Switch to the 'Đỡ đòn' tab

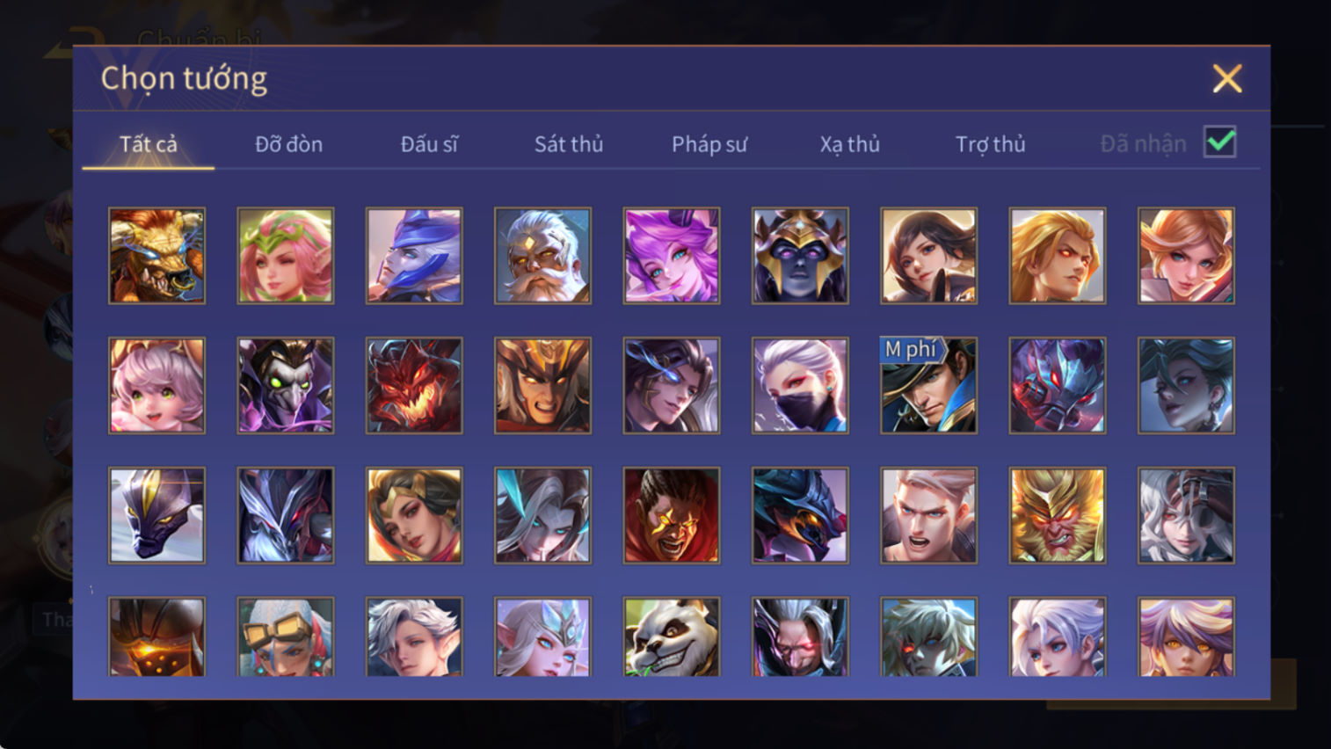[288, 144]
